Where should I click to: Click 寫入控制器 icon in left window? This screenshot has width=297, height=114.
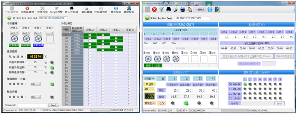pos(71,8)
